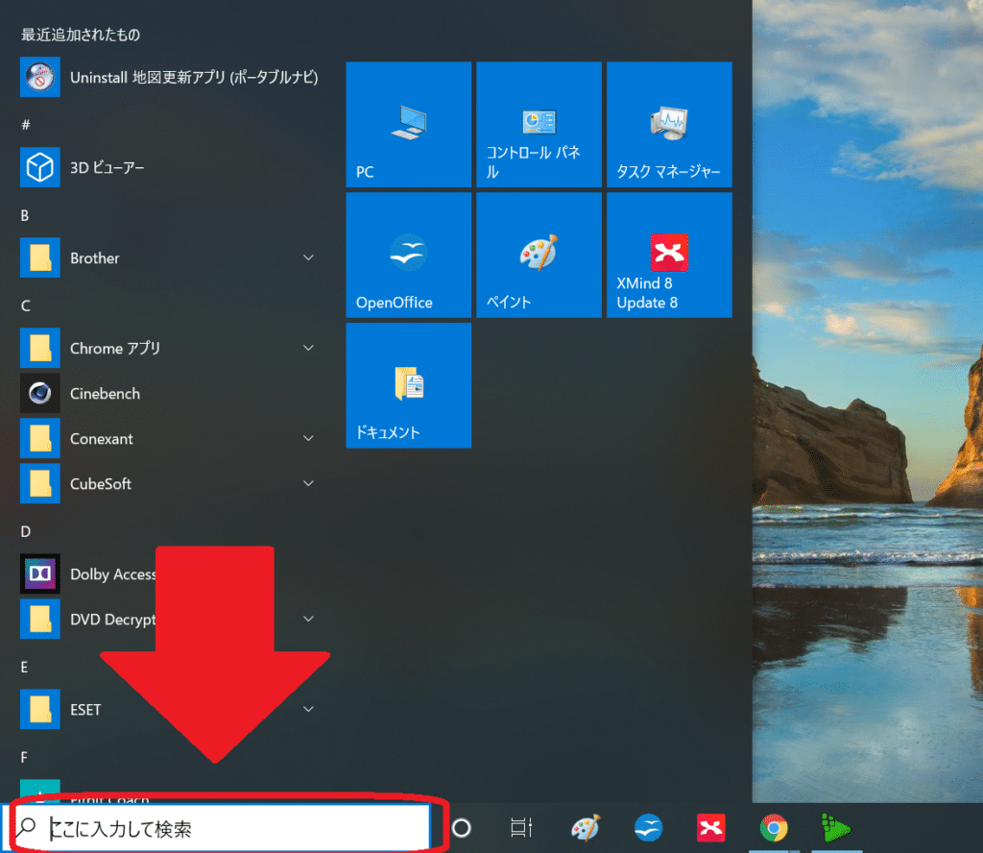This screenshot has width=983, height=853.
Task: Click the F letter section header
Action: click(24, 757)
